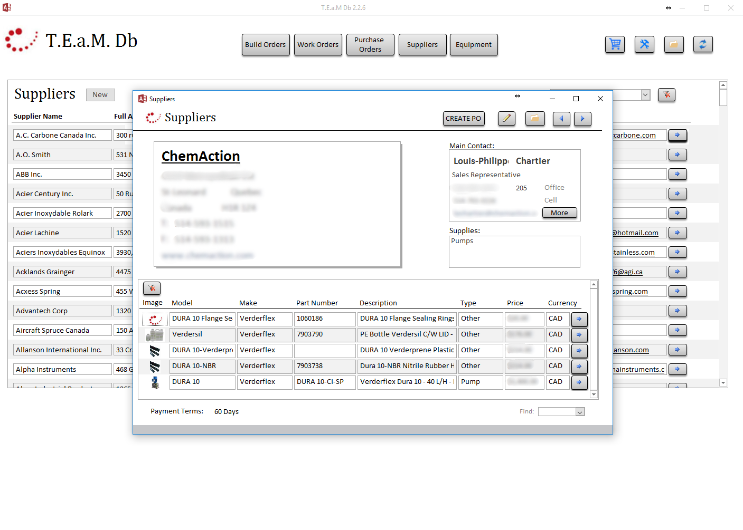Click the pencil edit icon in Suppliers dialog
The height and width of the screenshot is (530, 743).
point(506,119)
